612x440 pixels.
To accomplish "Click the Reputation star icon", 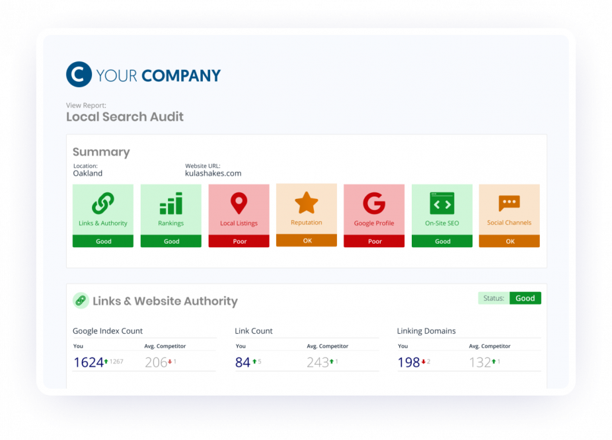I will pyautogui.click(x=307, y=202).
